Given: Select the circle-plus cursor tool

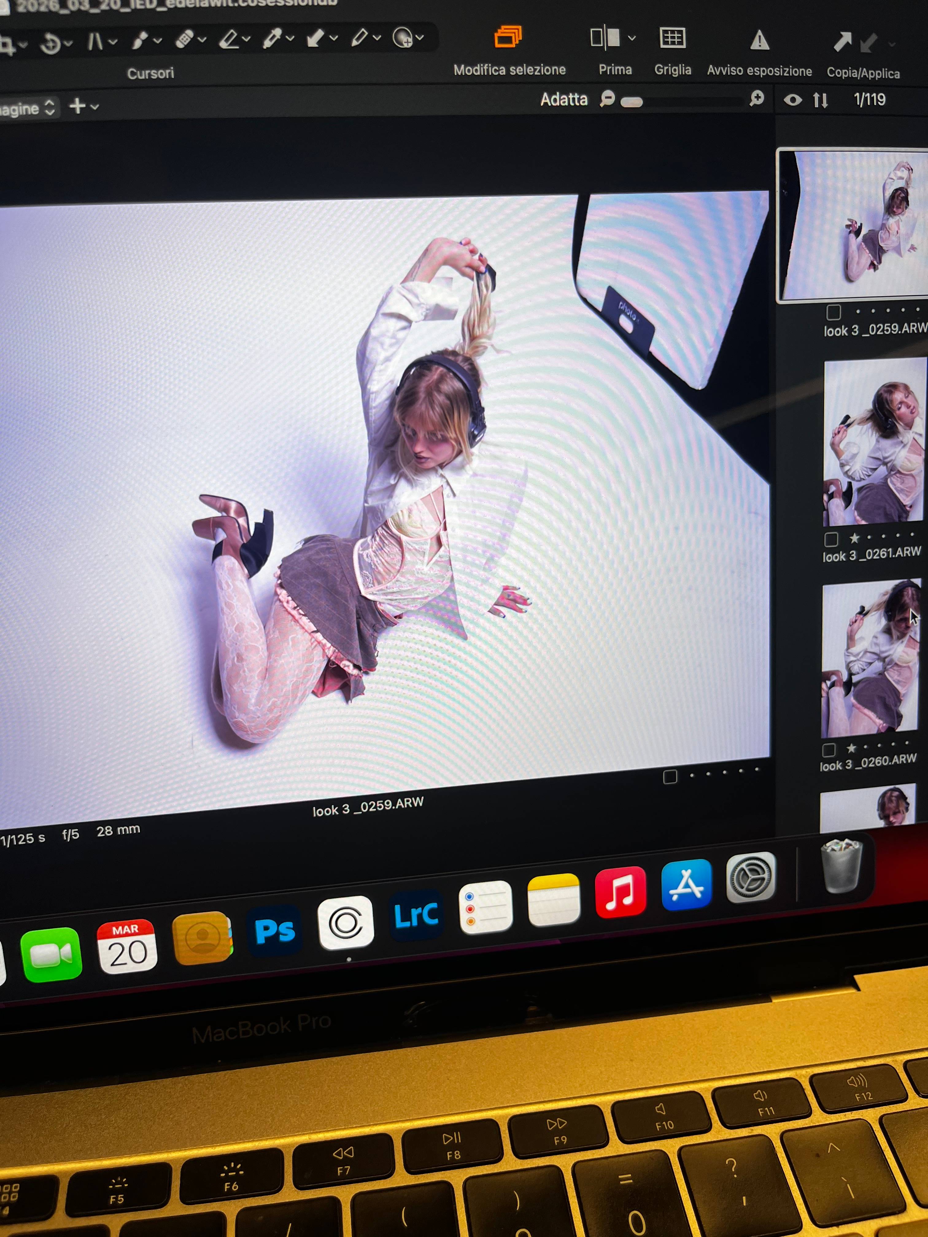Looking at the screenshot, I should pos(402,37).
